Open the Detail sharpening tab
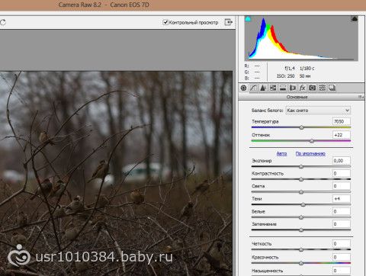This screenshot has height=276, width=366. [x=263, y=88]
